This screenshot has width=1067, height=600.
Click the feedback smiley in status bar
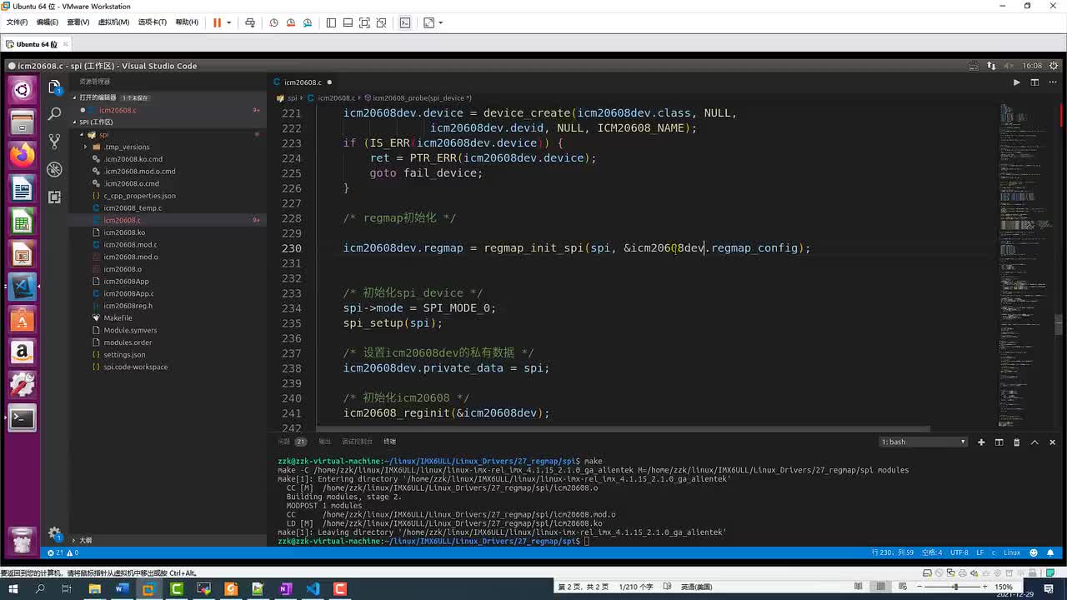click(1034, 552)
